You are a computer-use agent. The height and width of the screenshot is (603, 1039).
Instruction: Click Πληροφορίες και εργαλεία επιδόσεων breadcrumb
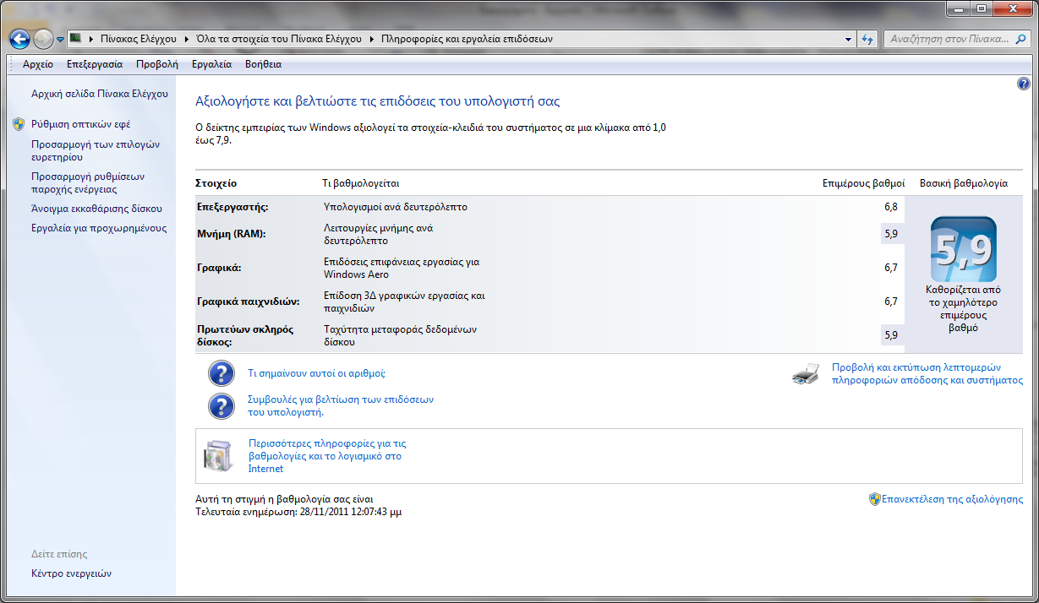click(x=467, y=39)
